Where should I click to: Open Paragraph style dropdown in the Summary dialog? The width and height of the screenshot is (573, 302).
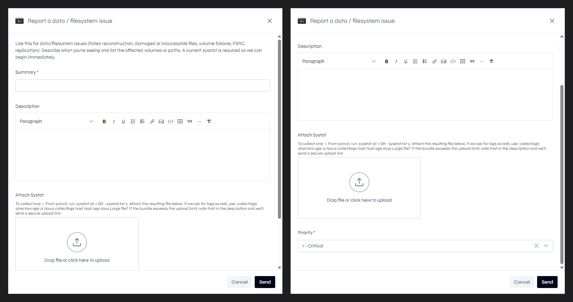click(x=57, y=121)
